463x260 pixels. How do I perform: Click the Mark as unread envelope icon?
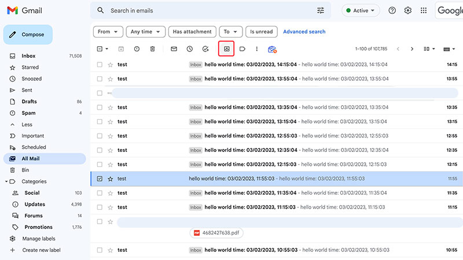click(x=174, y=49)
